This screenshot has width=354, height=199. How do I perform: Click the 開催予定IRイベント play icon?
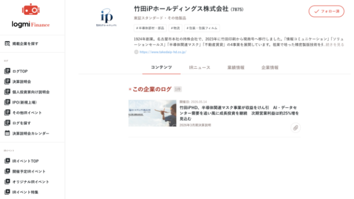tap(7, 171)
